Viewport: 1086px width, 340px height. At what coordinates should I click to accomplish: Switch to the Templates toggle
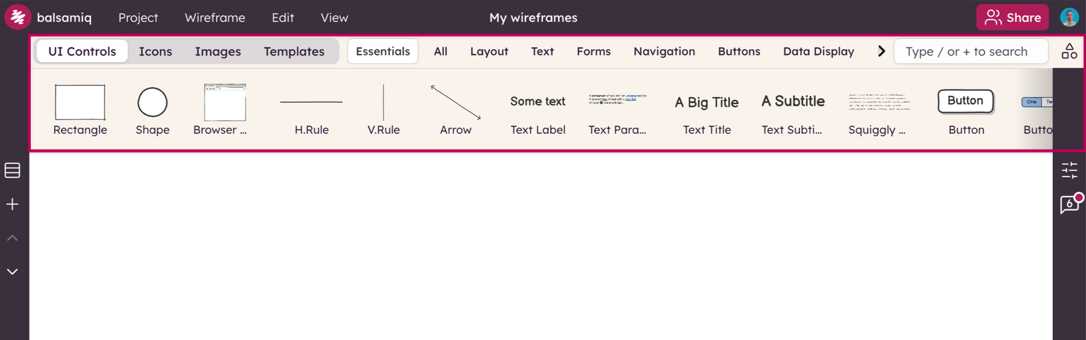coord(294,51)
